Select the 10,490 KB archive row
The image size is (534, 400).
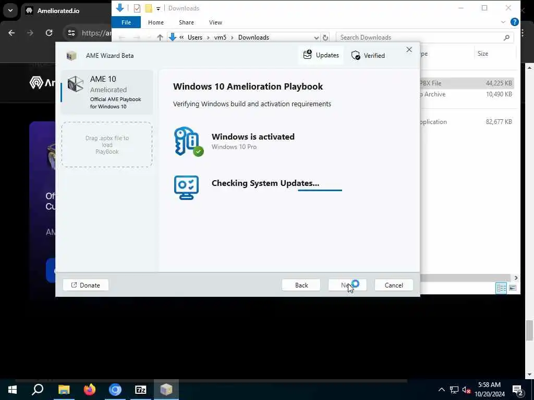coord(467,94)
